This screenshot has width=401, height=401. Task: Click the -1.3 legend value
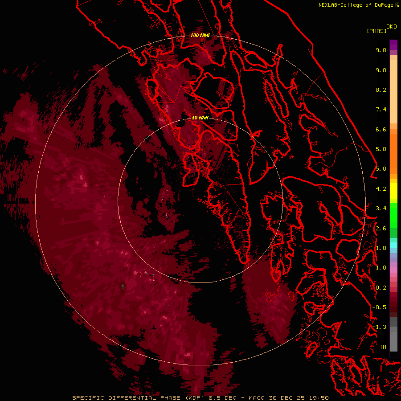coord(379,327)
